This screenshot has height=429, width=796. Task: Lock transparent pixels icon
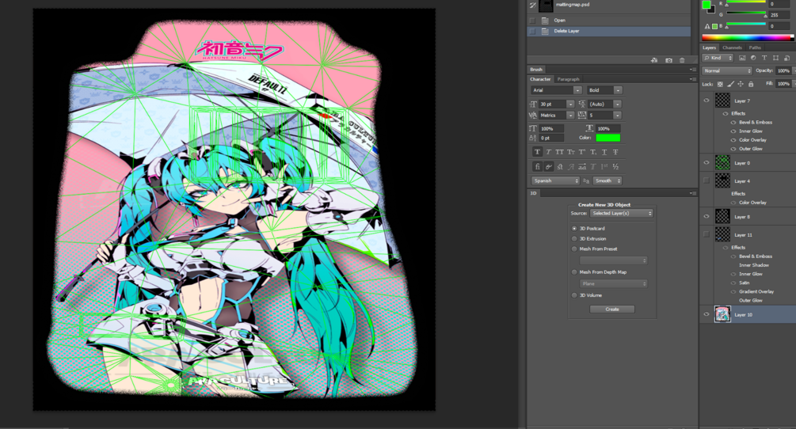pyautogui.click(x=720, y=84)
